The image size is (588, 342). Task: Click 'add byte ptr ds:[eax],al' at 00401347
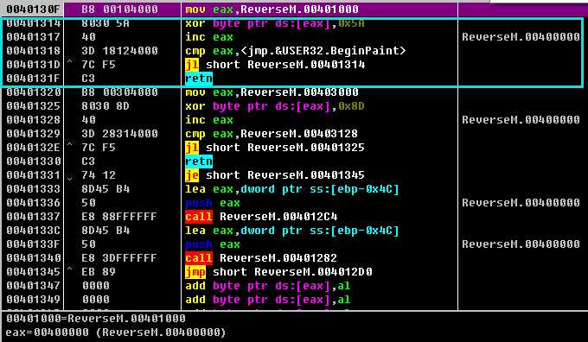(x=268, y=286)
